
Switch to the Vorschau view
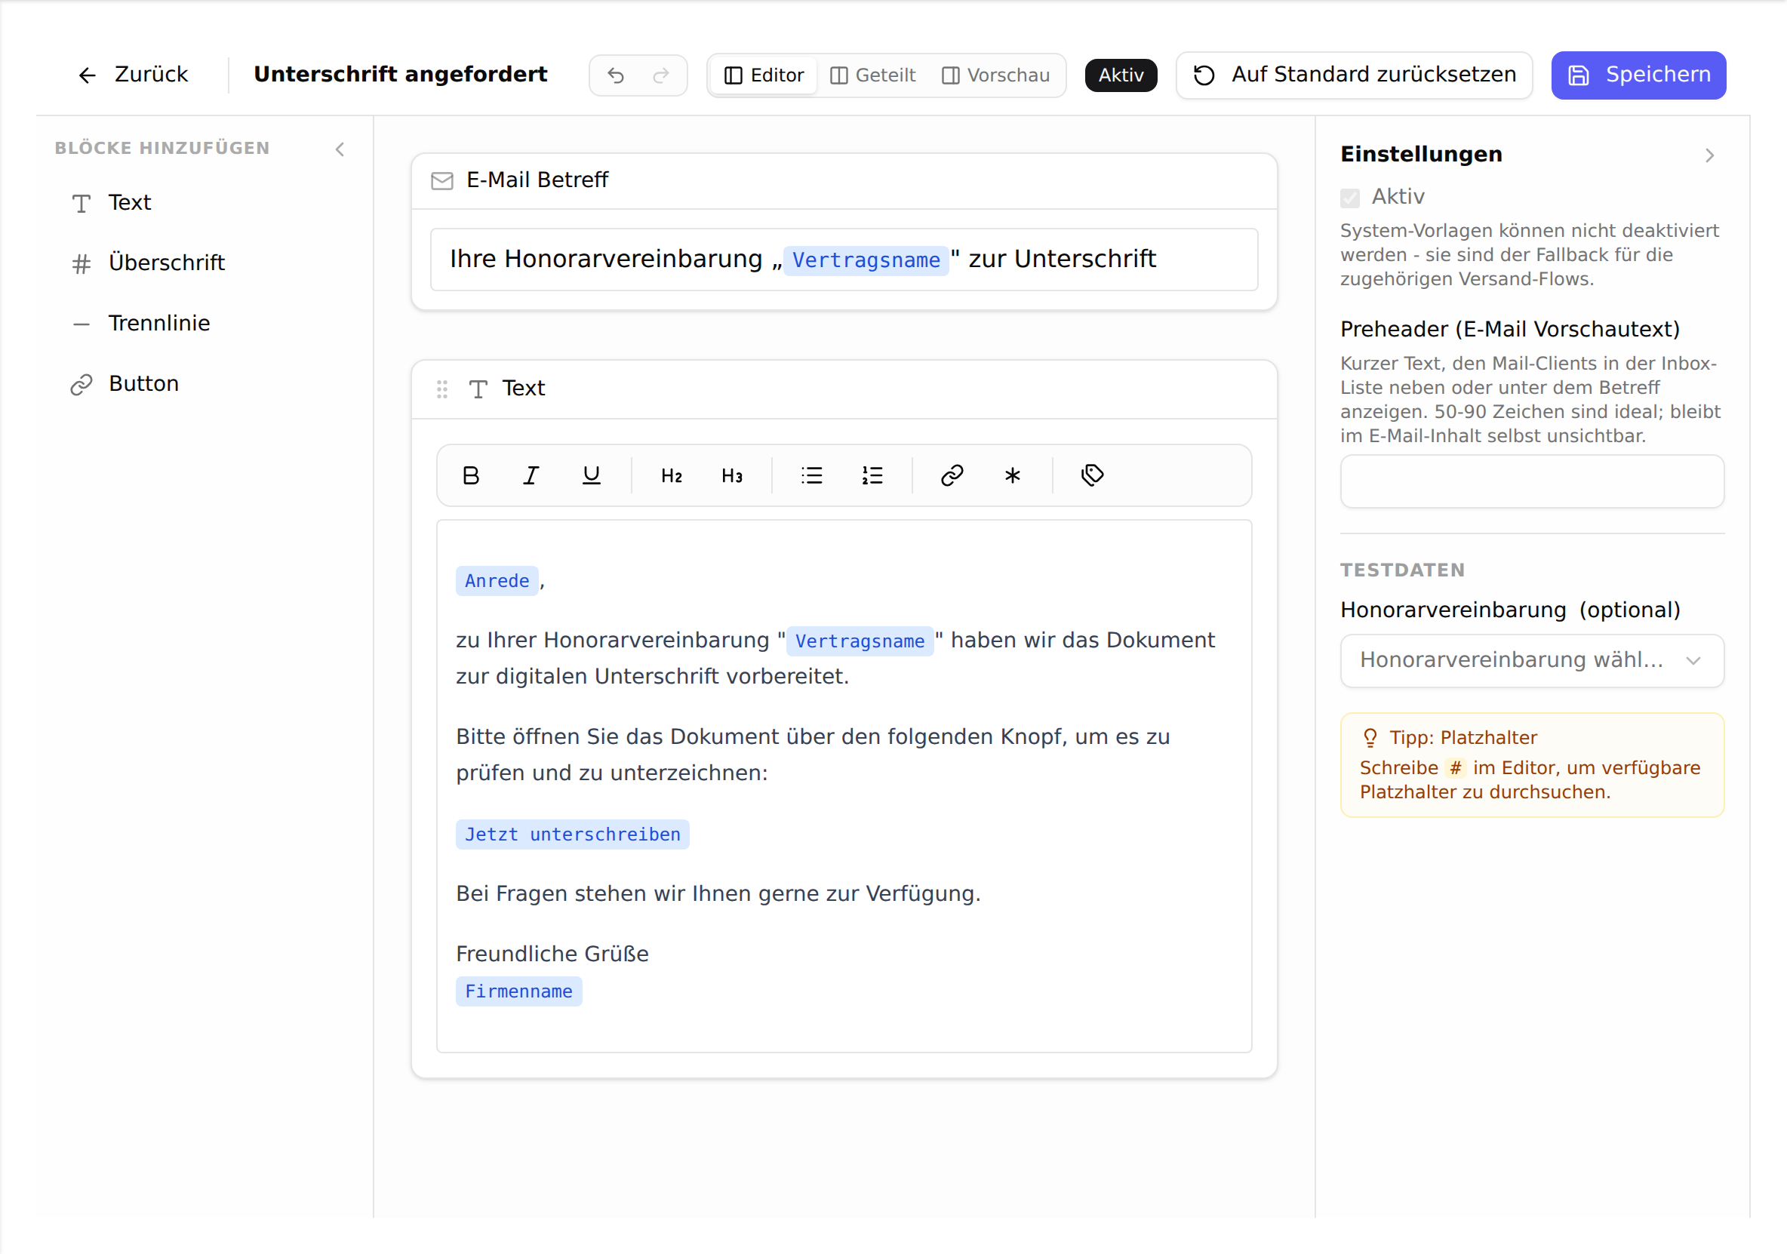click(995, 75)
